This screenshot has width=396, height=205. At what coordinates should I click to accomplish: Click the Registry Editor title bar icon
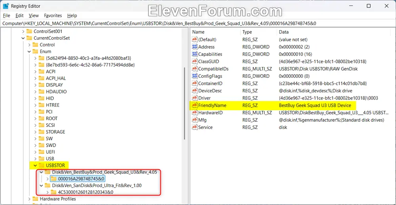tap(6, 6)
